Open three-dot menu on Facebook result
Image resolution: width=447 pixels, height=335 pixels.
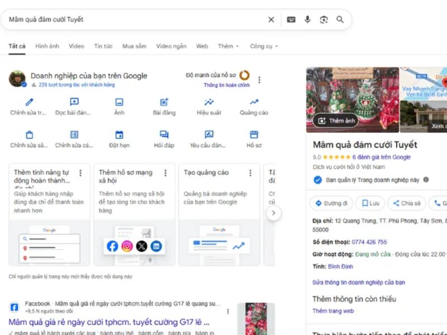[x=228, y=312]
